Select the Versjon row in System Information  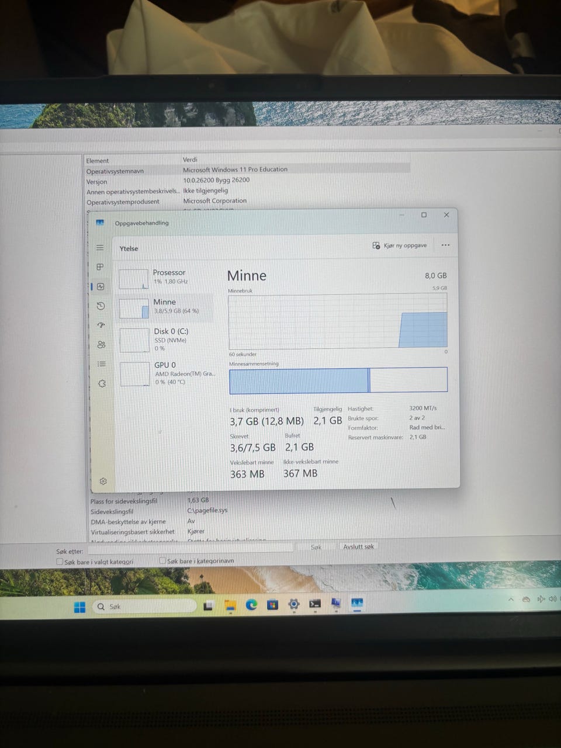tap(247, 181)
